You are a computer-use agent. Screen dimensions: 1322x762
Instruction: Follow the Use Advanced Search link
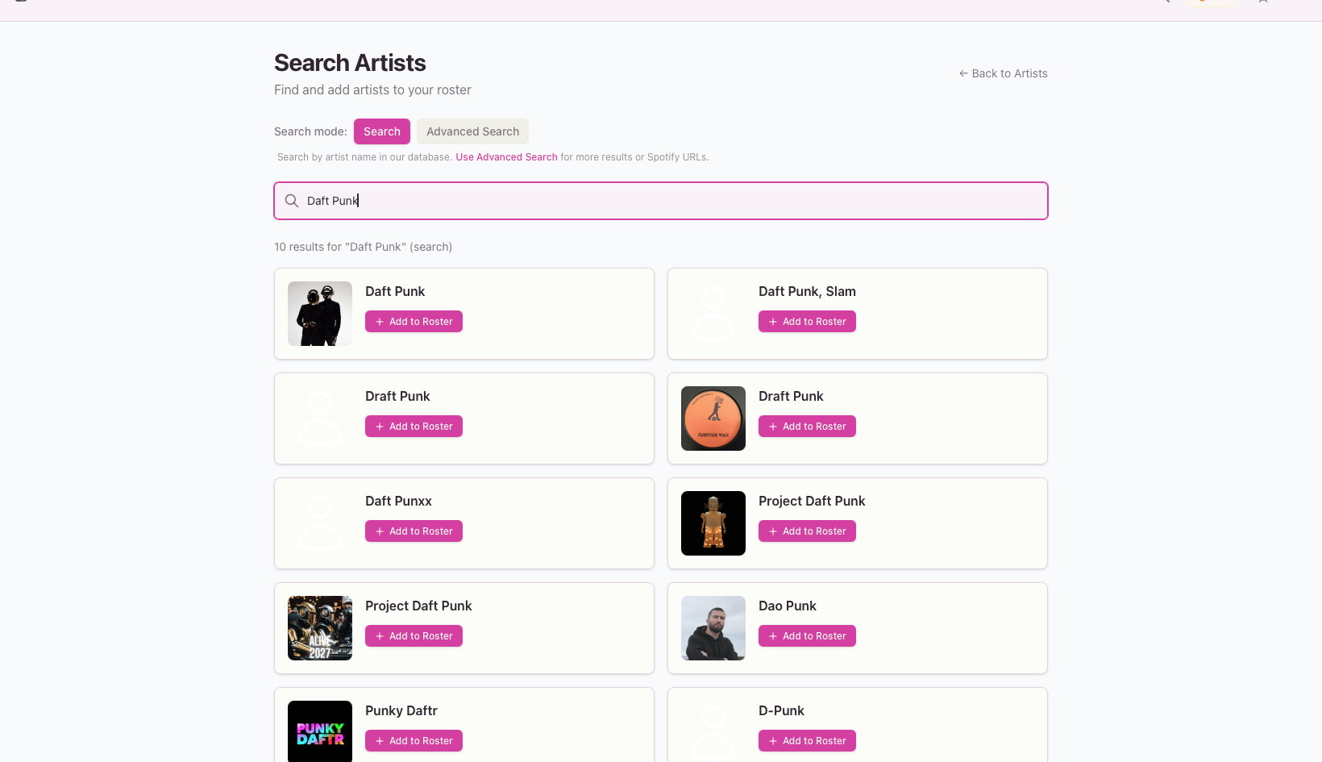coord(506,156)
